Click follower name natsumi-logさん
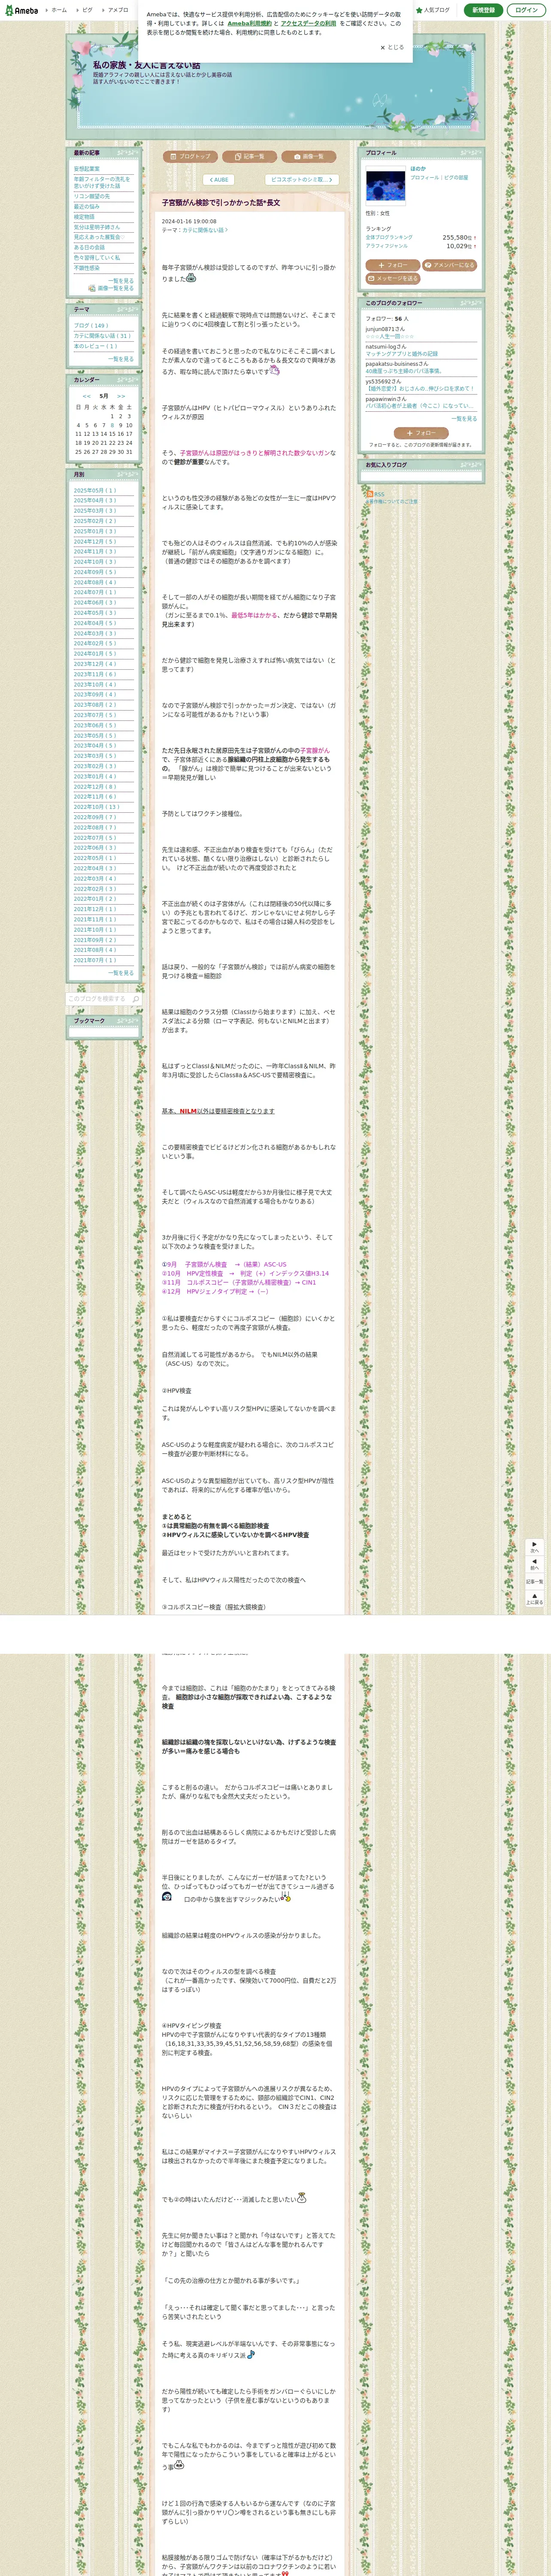551x2576 pixels. tap(386, 346)
